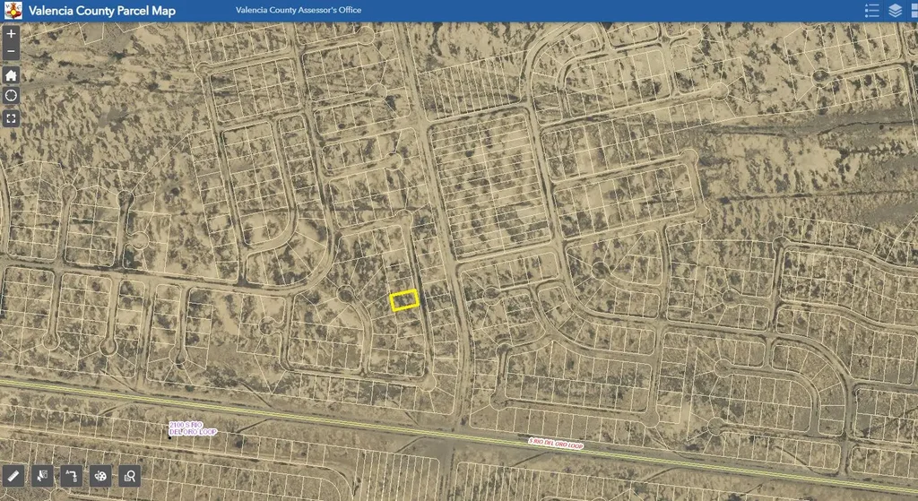Click the My Location crosshair button
This screenshot has width=918, height=501.
pyautogui.click(x=11, y=96)
